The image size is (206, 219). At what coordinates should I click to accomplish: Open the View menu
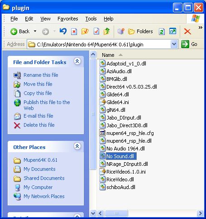click(x=45, y=19)
